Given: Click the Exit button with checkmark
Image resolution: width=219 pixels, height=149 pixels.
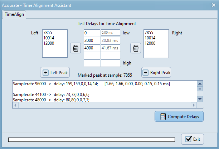Looking at the screenshot, I should (x=193, y=139).
